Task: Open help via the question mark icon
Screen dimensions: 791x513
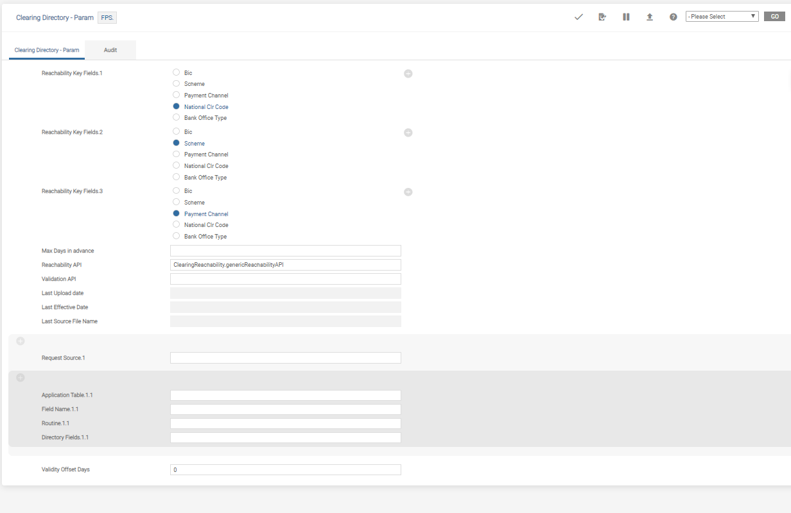Action: pos(673,17)
